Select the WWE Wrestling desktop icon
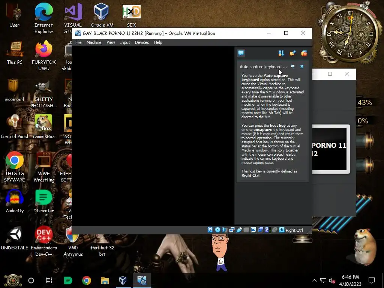The image size is (384, 288). pyautogui.click(x=43, y=167)
